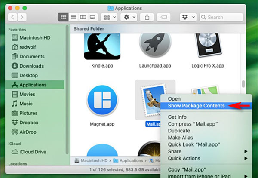Open the Dropbox toolbar dropdown

coord(188,17)
